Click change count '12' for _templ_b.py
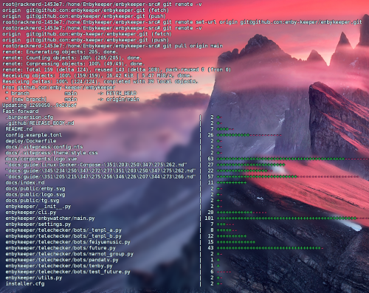The width and height of the screenshot is (369, 293). (x=210, y=236)
